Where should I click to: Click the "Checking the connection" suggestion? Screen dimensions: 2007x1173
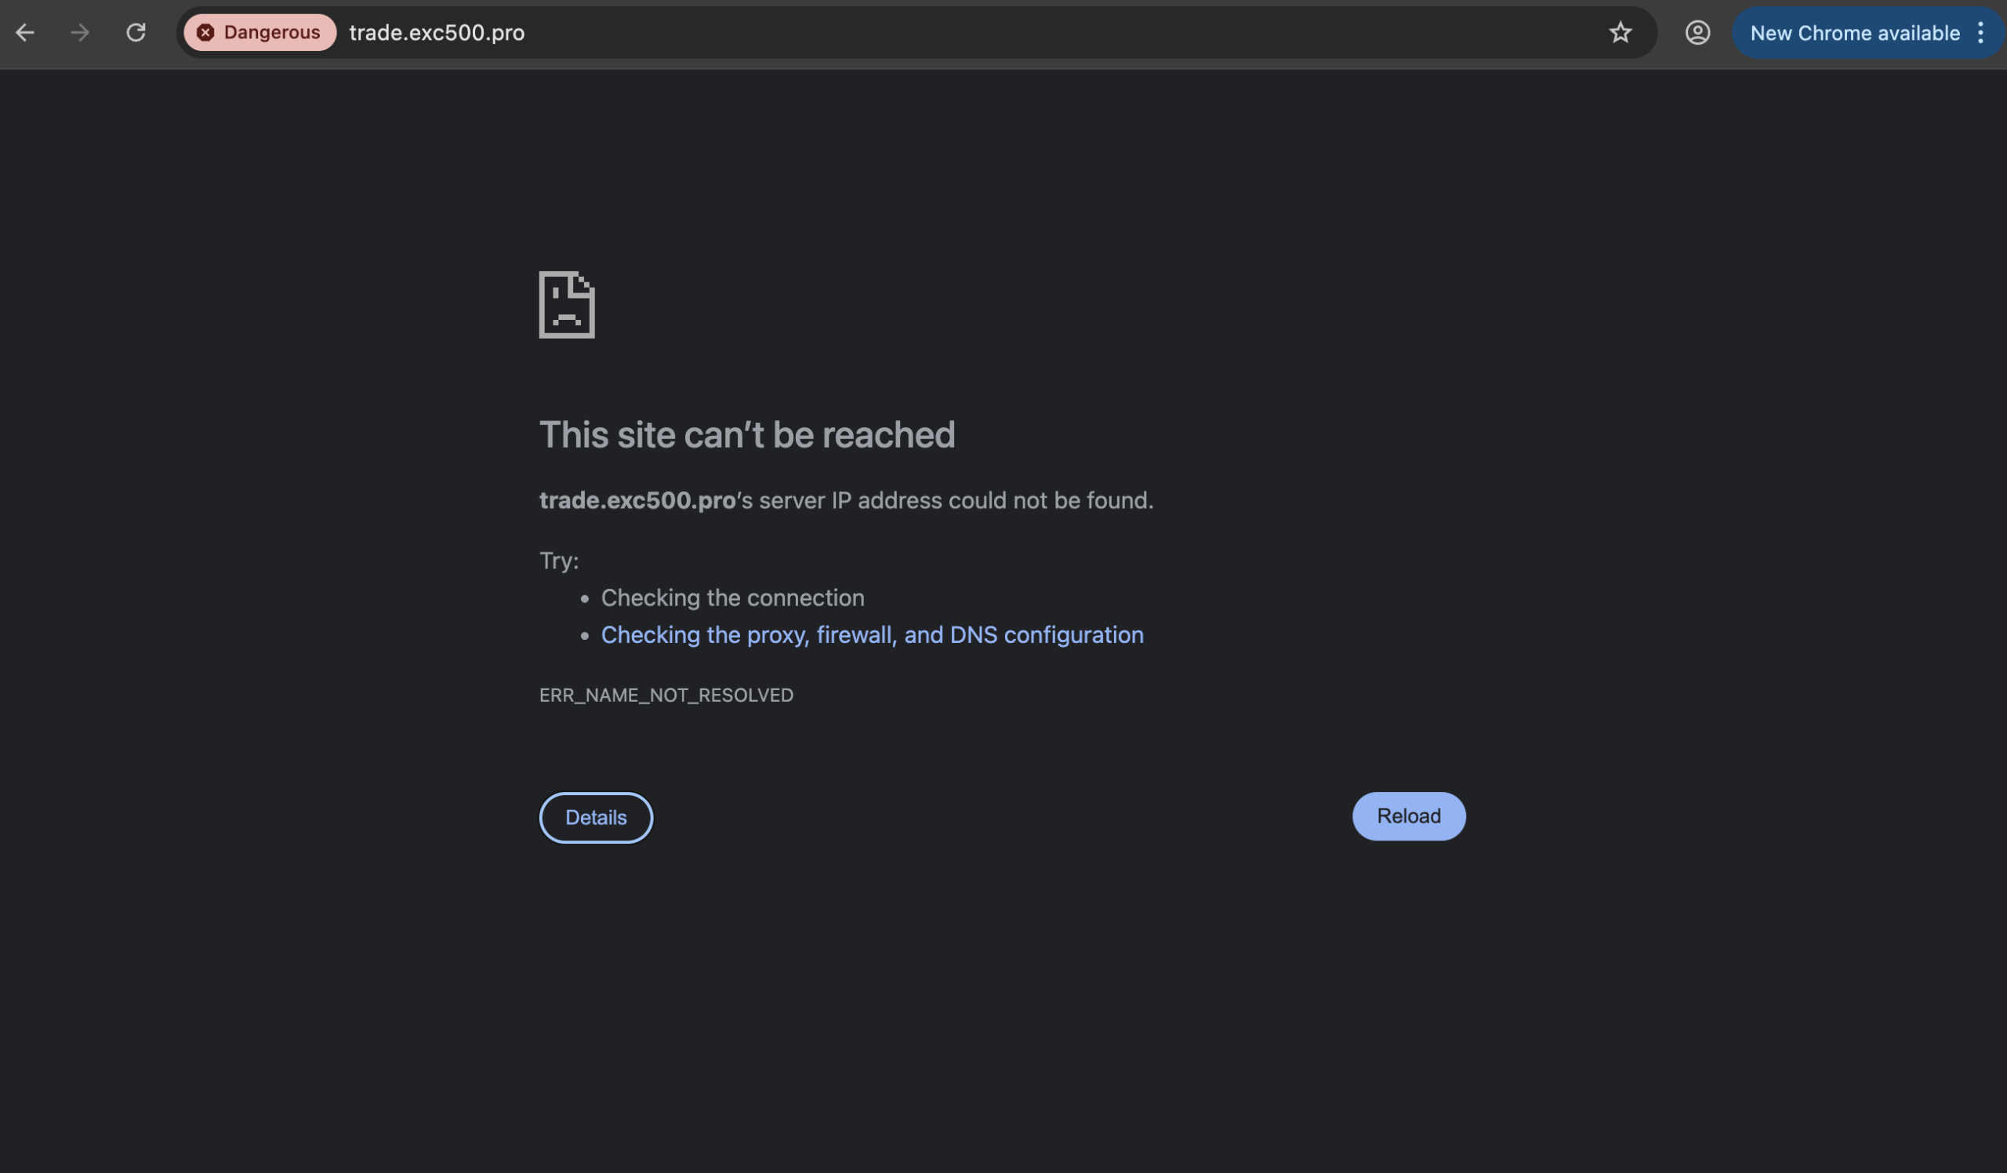(x=732, y=597)
